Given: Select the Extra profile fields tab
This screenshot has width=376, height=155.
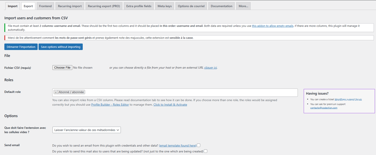Looking at the screenshot, I should coord(139,6).
